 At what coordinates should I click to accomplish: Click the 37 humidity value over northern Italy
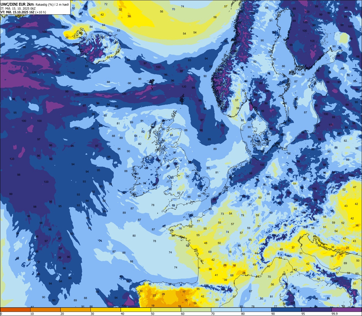(x=293, y=247)
